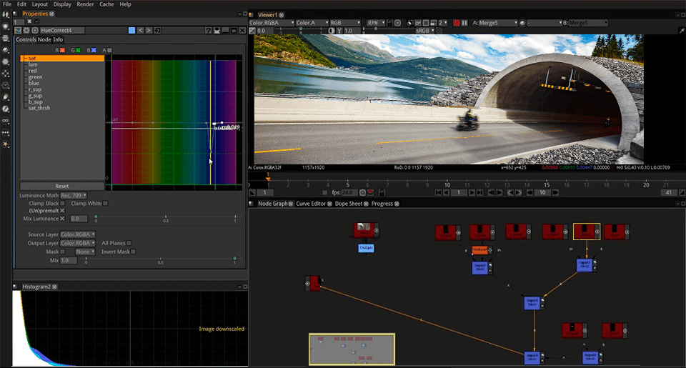
Task: Toggle the B channel curve checkbox
Action: click(94, 50)
